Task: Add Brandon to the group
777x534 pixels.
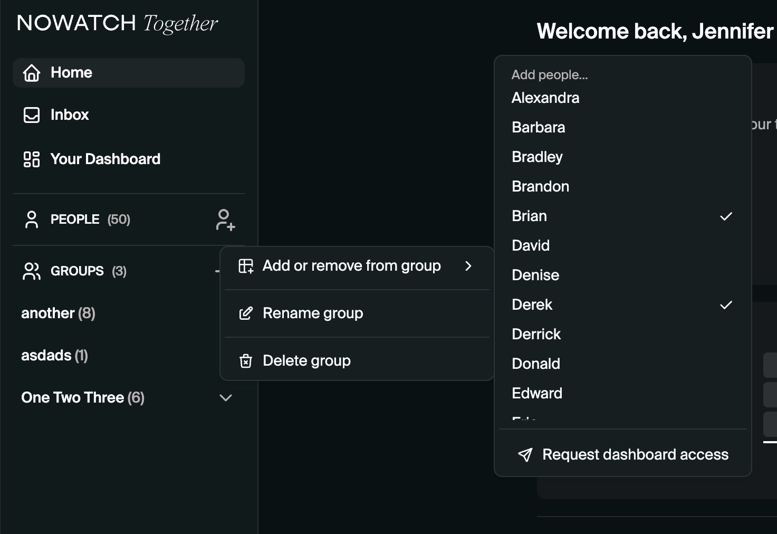Action: tap(623, 187)
